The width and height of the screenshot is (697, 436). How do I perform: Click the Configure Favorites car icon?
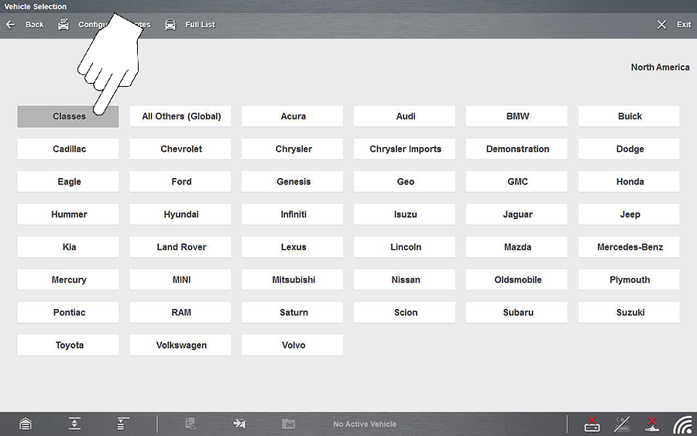coord(64,25)
